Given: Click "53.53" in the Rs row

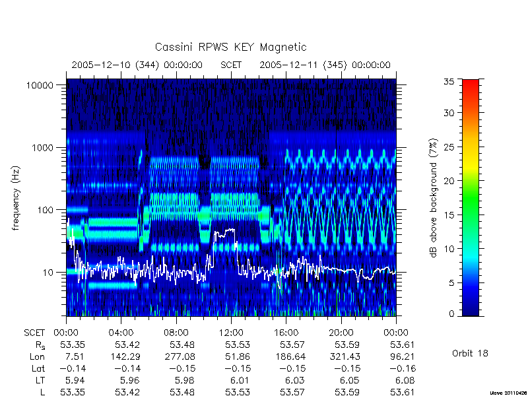Looking at the screenshot, I should tap(238, 345).
